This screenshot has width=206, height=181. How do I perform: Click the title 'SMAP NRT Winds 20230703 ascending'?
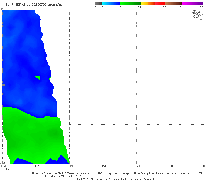click(34, 5)
